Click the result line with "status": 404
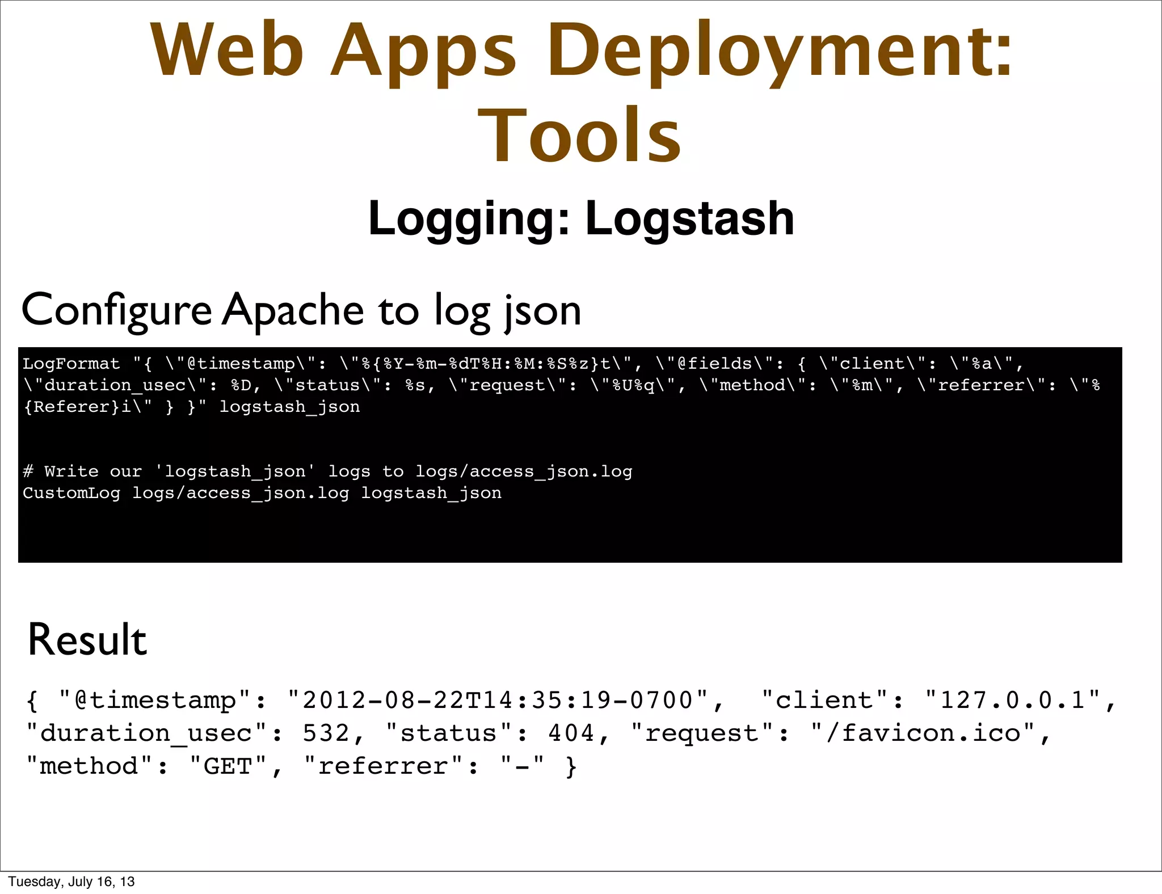 click(x=539, y=733)
